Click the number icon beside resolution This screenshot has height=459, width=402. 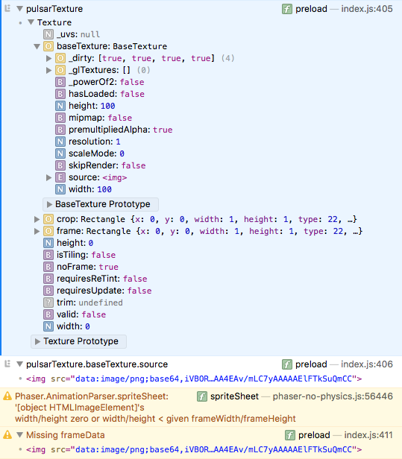(60, 142)
